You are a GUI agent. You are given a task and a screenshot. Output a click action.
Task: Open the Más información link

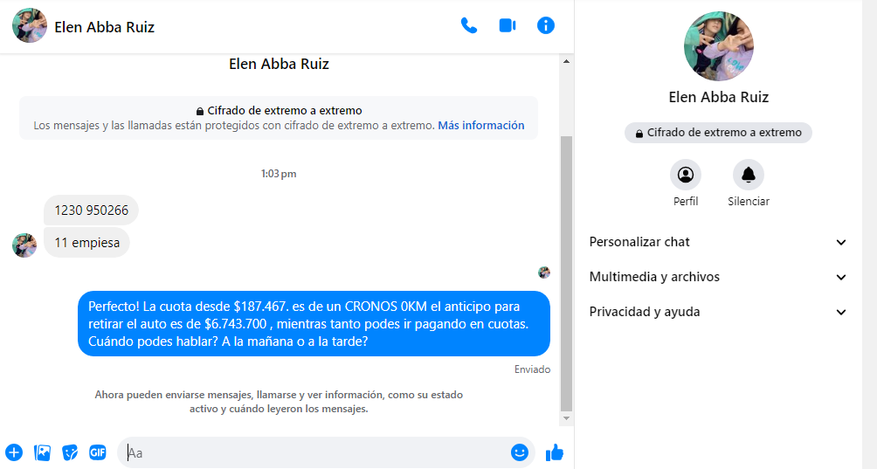481,125
